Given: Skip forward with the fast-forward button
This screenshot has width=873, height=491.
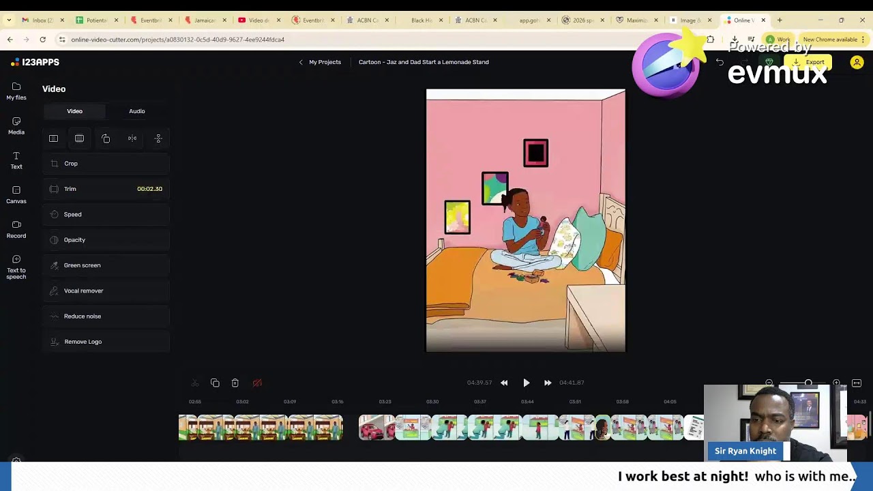Looking at the screenshot, I should (x=548, y=383).
